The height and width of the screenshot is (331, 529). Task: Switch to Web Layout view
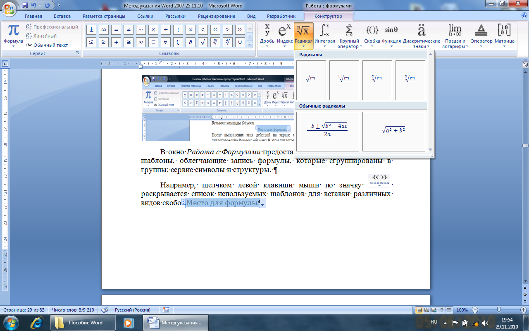point(434,310)
